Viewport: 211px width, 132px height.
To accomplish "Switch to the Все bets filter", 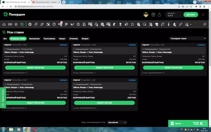I will (x=5, y=39).
